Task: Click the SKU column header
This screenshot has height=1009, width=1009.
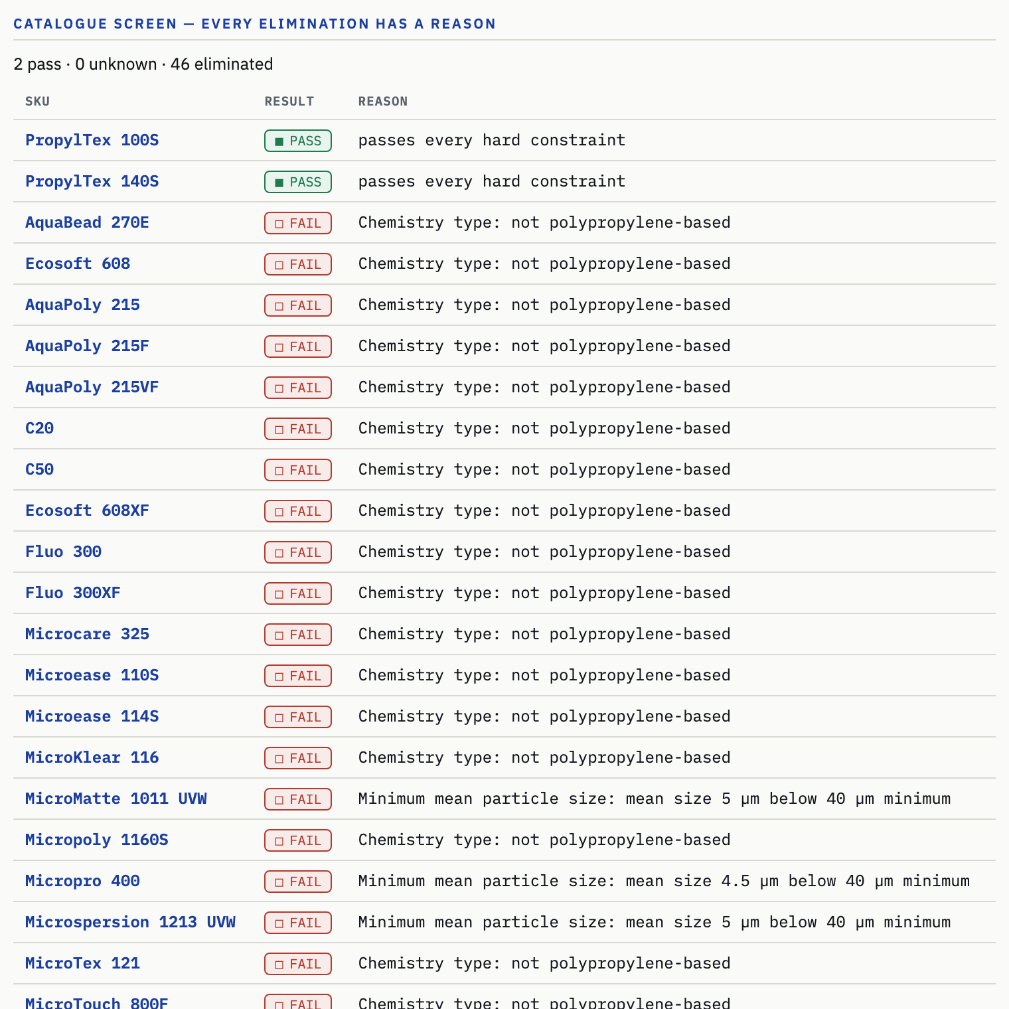Action: [37, 102]
